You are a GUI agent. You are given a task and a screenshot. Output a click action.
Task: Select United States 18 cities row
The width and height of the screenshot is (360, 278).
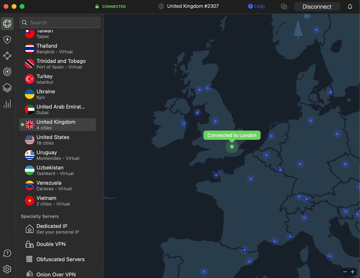click(58, 140)
